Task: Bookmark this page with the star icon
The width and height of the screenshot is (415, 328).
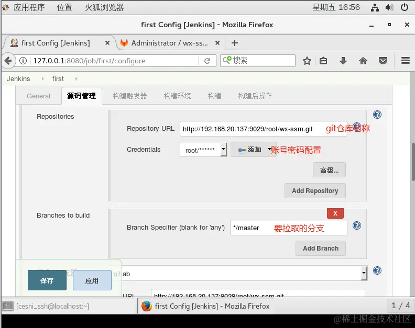Action: point(307,61)
